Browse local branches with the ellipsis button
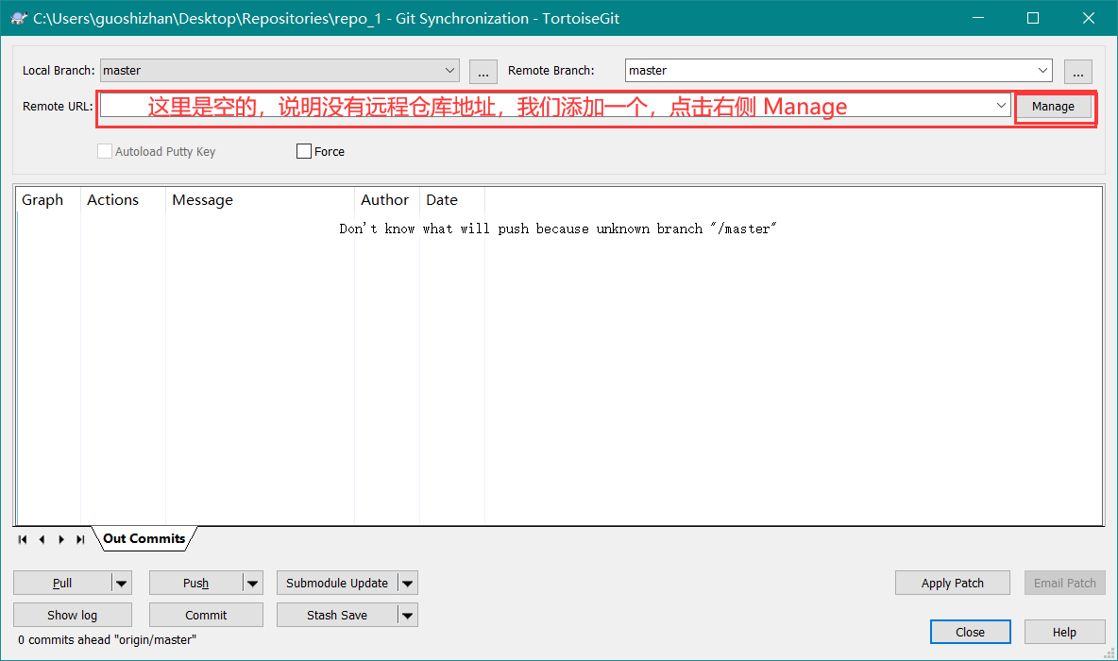 483,71
